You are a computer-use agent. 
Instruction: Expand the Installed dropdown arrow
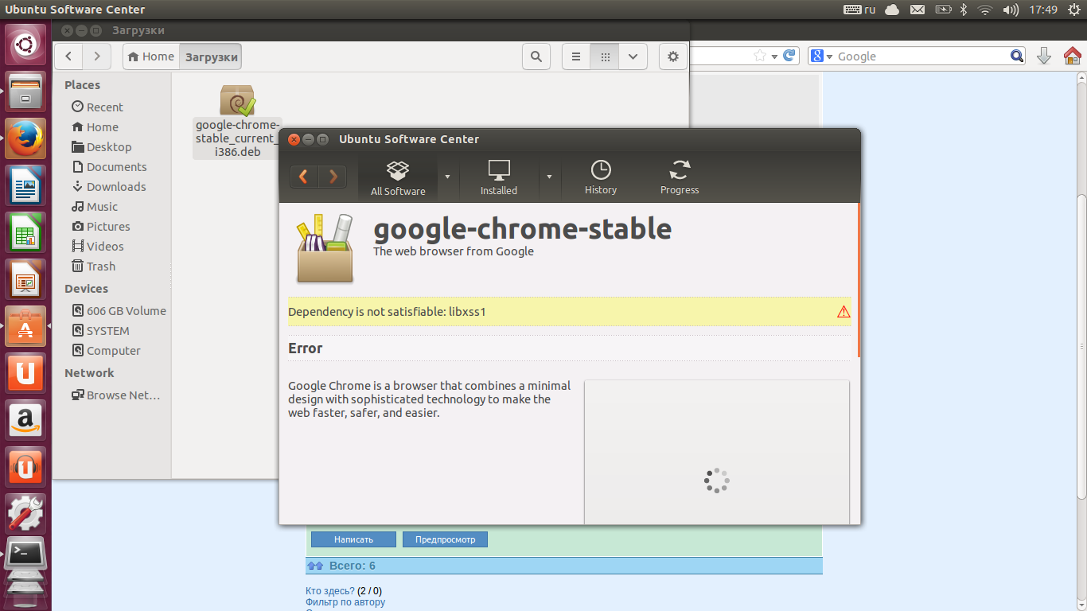549,177
